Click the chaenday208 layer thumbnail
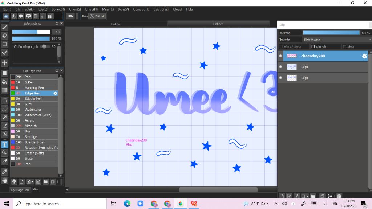This screenshot has width=372, height=209. click(x=292, y=56)
